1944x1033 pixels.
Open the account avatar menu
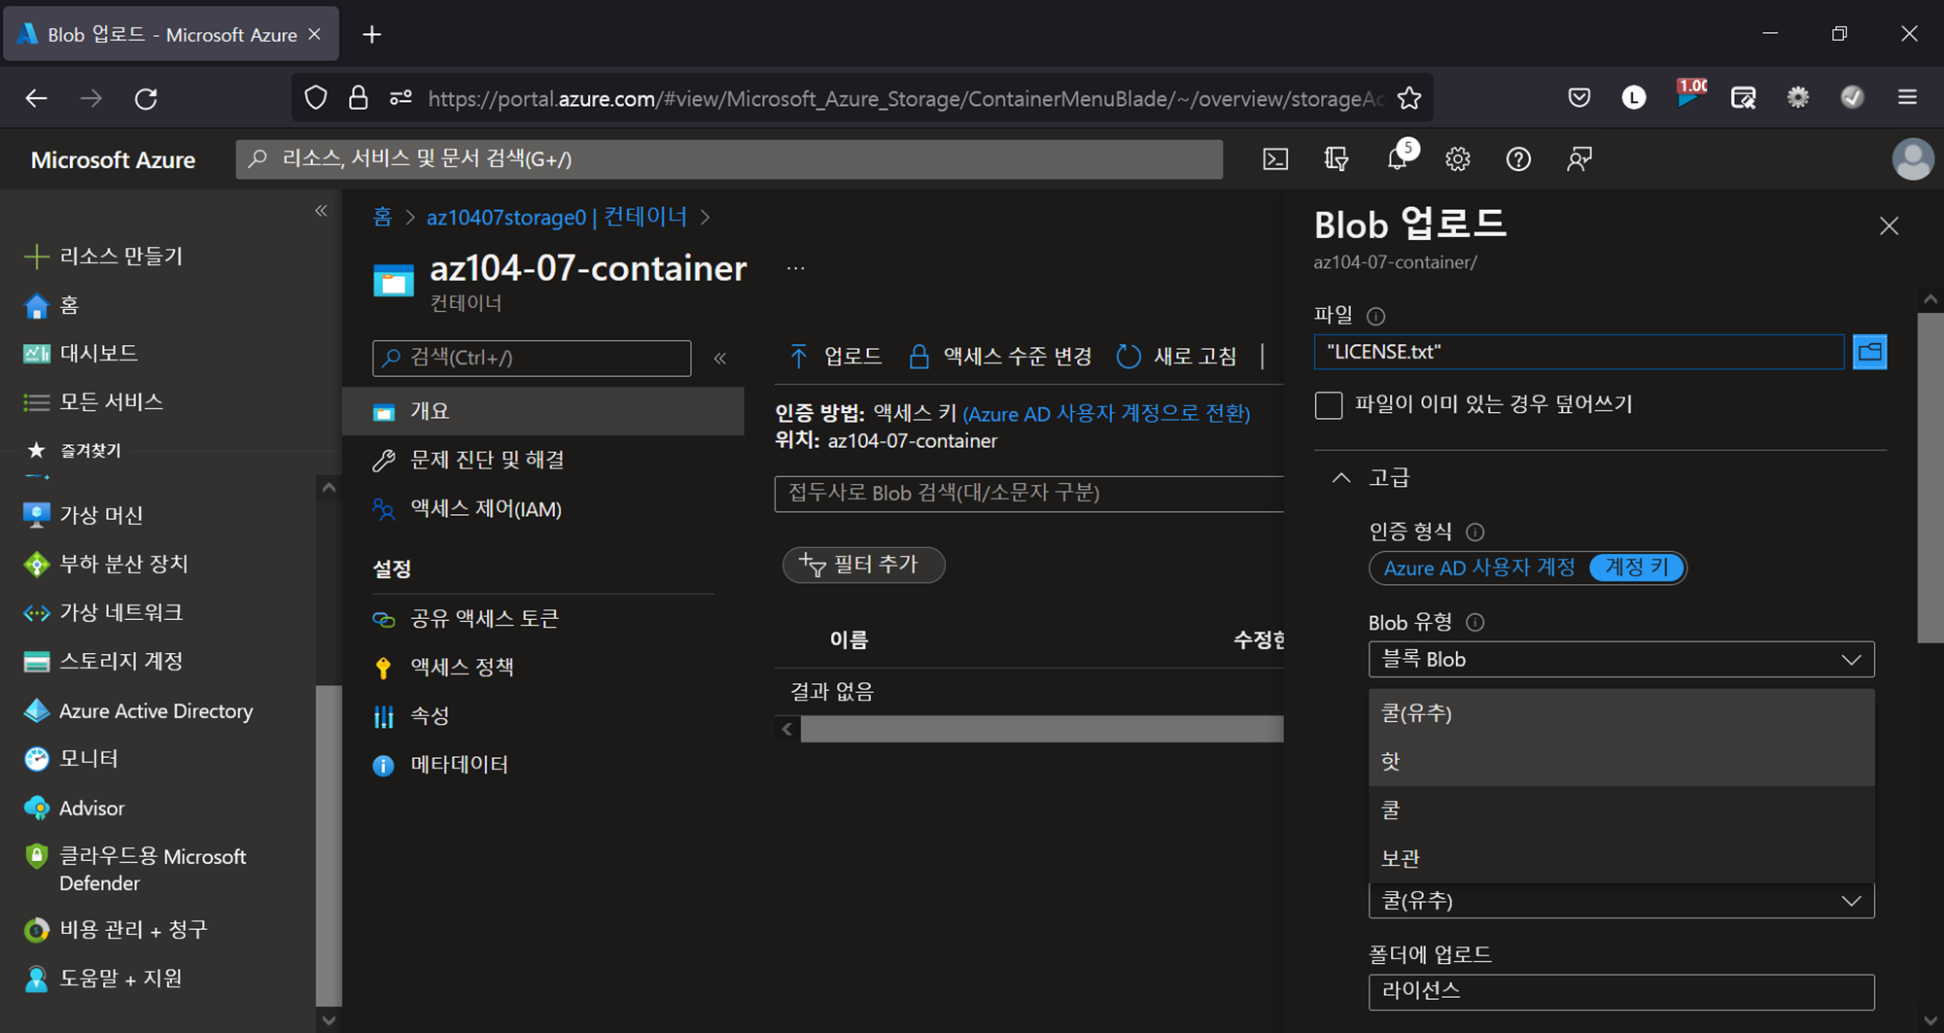(1912, 159)
